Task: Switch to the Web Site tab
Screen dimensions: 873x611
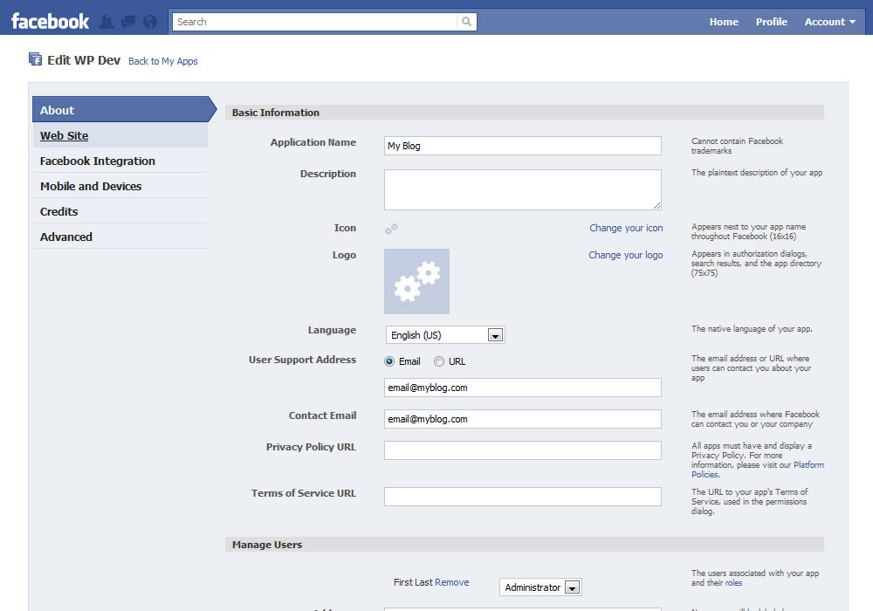Action: pyautogui.click(x=120, y=136)
